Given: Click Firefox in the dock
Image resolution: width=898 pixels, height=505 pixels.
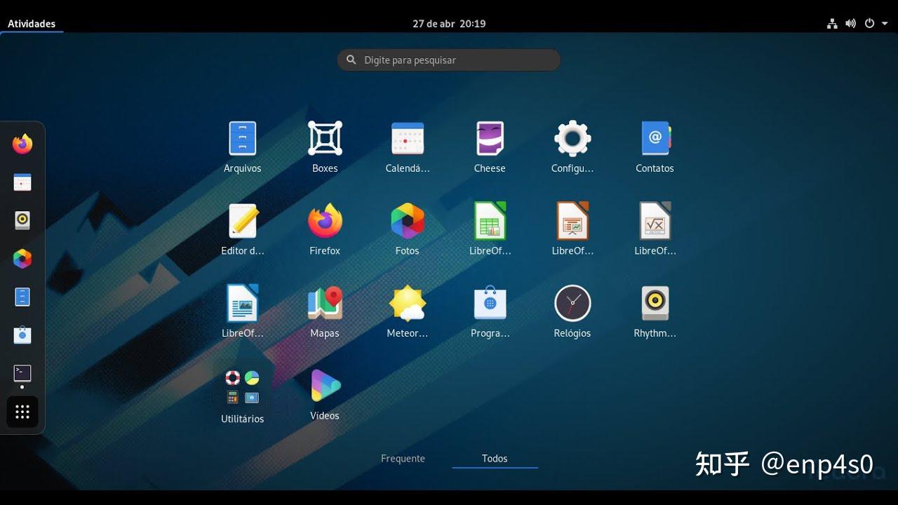Looking at the screenshot, I should pos(22,144).
